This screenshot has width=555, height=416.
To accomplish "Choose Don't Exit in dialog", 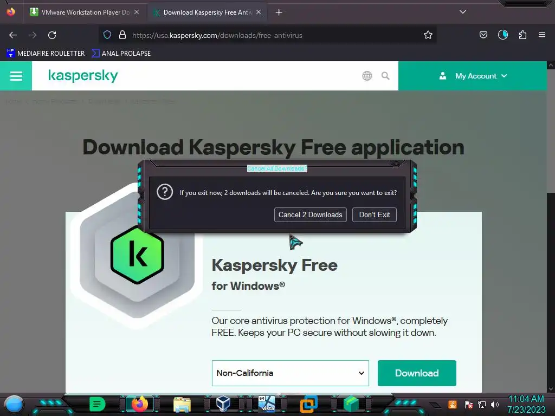I will (375, 214).
